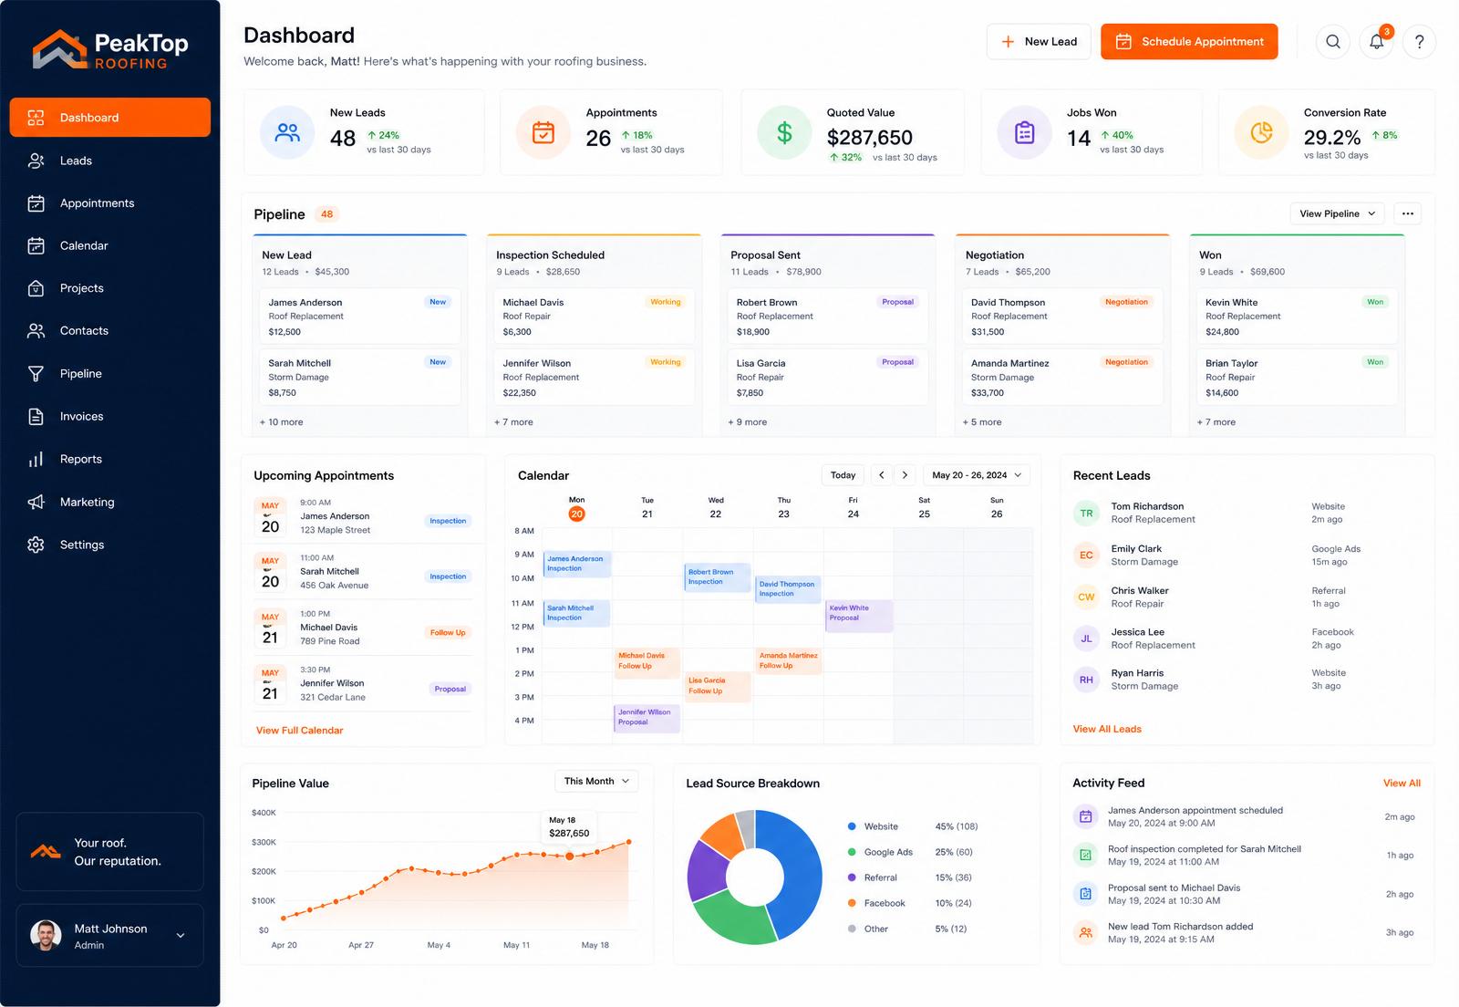Image resolution: width=1459 pixels, height=1007 pixels.
Task: Open Reports in the sidebar
Action: tap(110, 459)
